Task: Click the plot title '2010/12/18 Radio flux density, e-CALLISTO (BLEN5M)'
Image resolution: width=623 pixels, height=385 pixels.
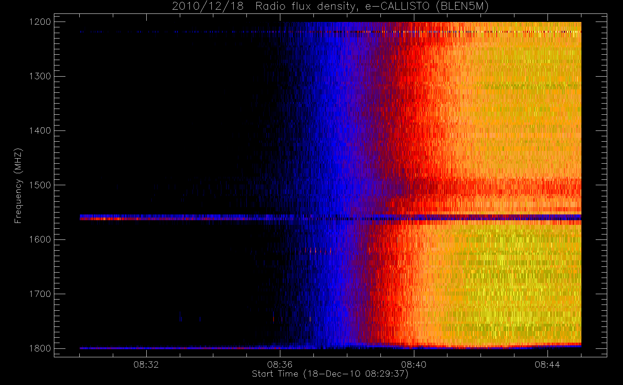Action: pyautogui.click(x=330, y=7)
